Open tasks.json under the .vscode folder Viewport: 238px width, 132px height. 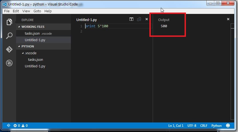click(43, 59)
